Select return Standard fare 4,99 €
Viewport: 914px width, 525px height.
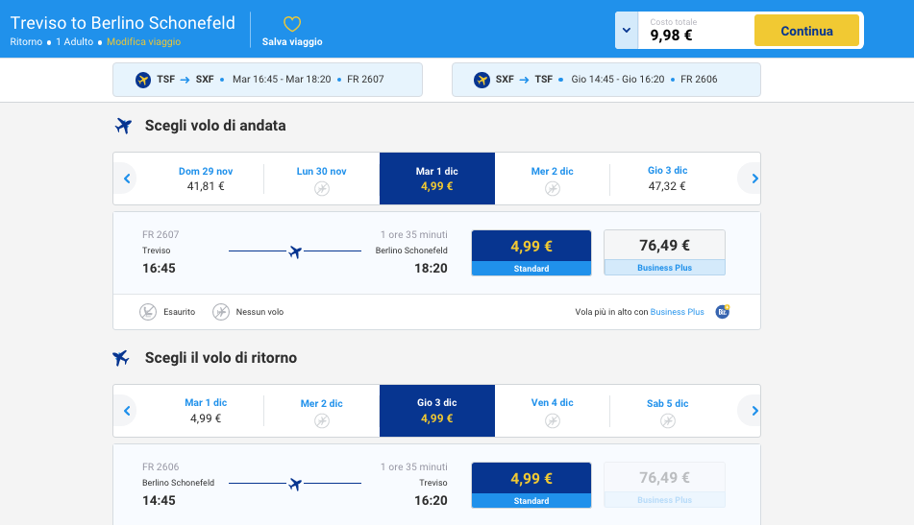pos(531,485)
